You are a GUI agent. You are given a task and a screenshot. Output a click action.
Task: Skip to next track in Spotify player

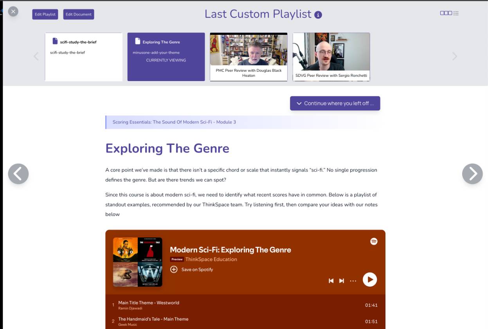click(342, 280)
